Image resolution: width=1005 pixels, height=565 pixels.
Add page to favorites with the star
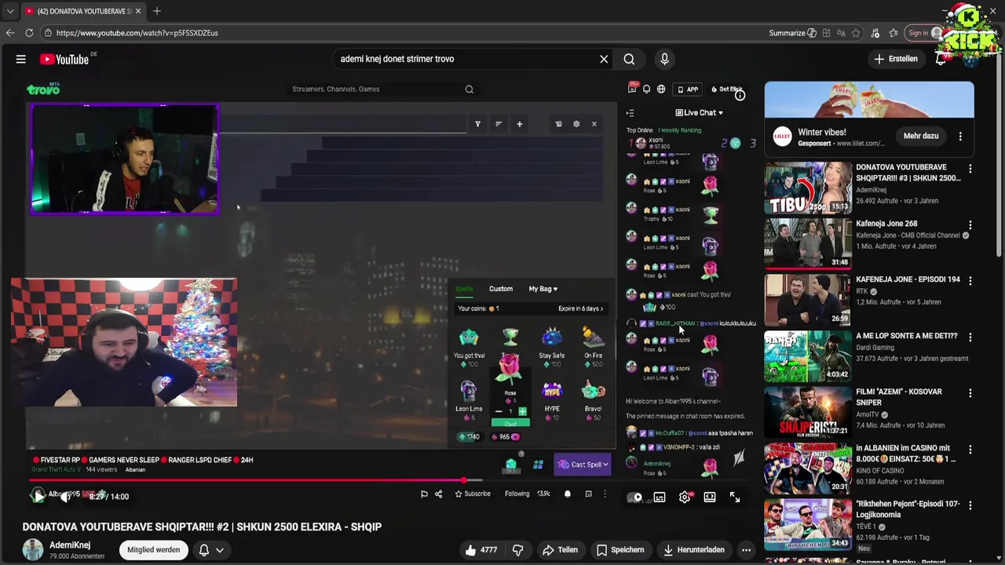[x=856, y=33]
